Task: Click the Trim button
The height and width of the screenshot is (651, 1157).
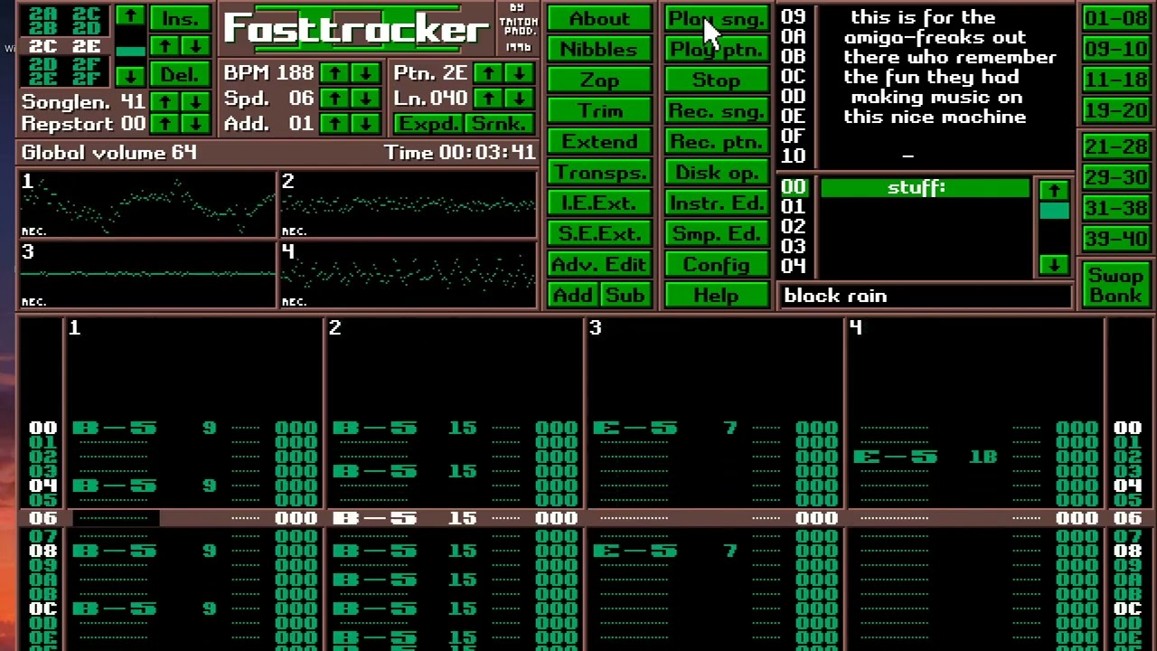Action: 599,110
